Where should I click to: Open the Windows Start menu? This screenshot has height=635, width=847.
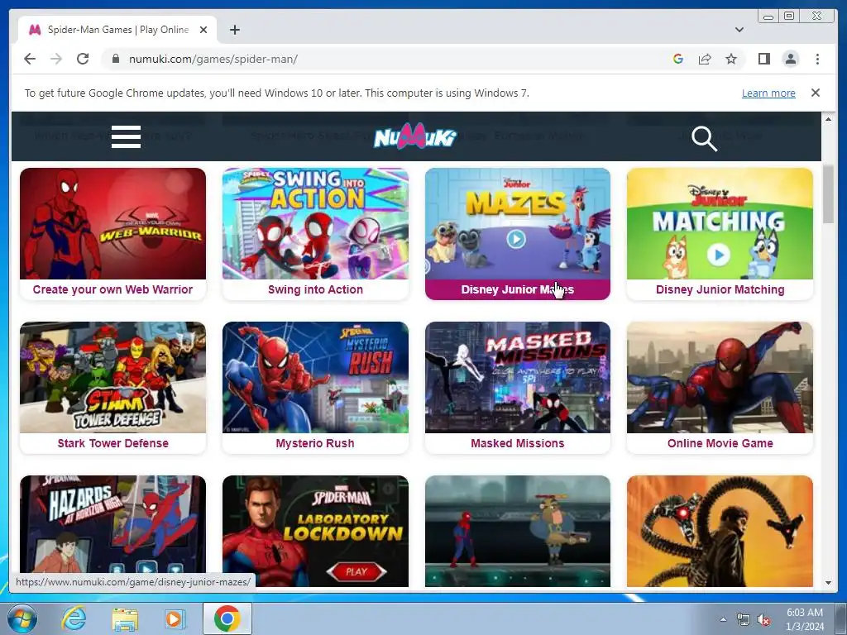pyautogui.click(x=22, y=618)
